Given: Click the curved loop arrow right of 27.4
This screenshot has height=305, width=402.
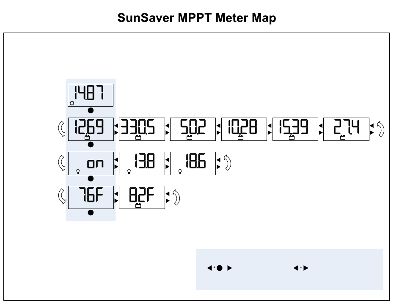Looking at the screenshot, I should pyautogui.click(x=381, y=129).
